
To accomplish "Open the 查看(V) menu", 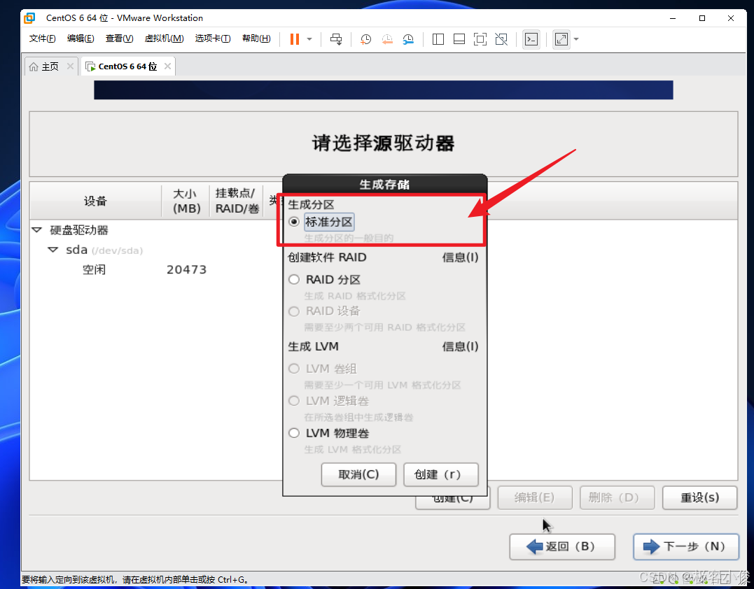I will point(119,38).
